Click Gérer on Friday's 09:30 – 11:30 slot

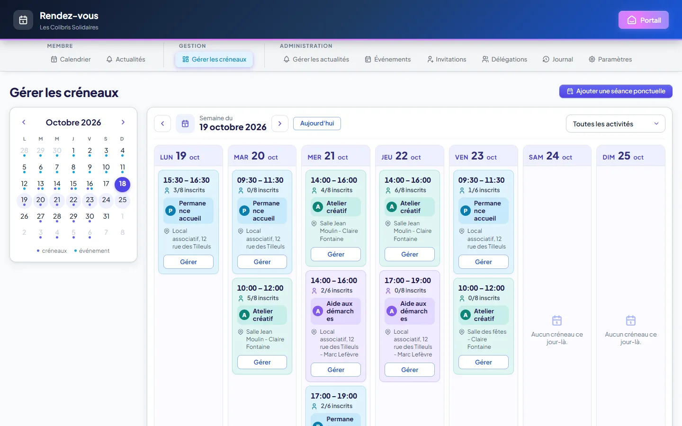point(484,262)
